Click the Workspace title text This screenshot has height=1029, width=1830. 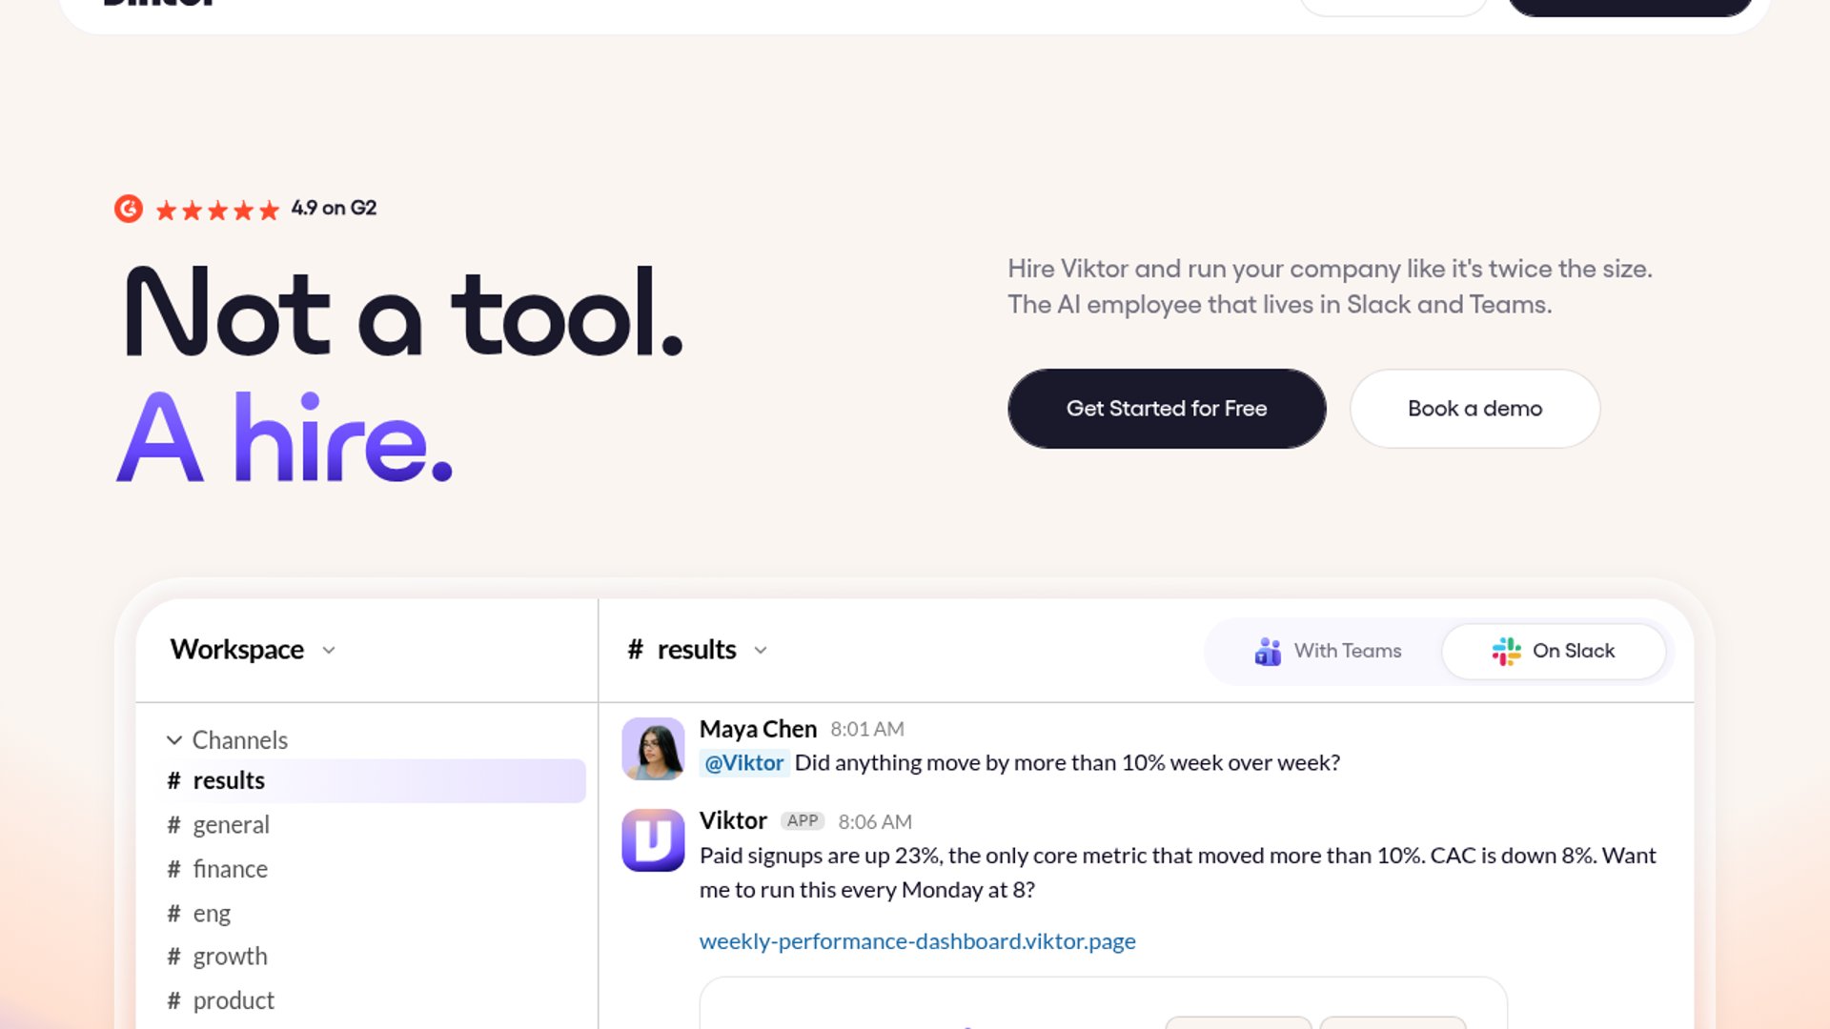pyautogui.click(x=236, y=650)
